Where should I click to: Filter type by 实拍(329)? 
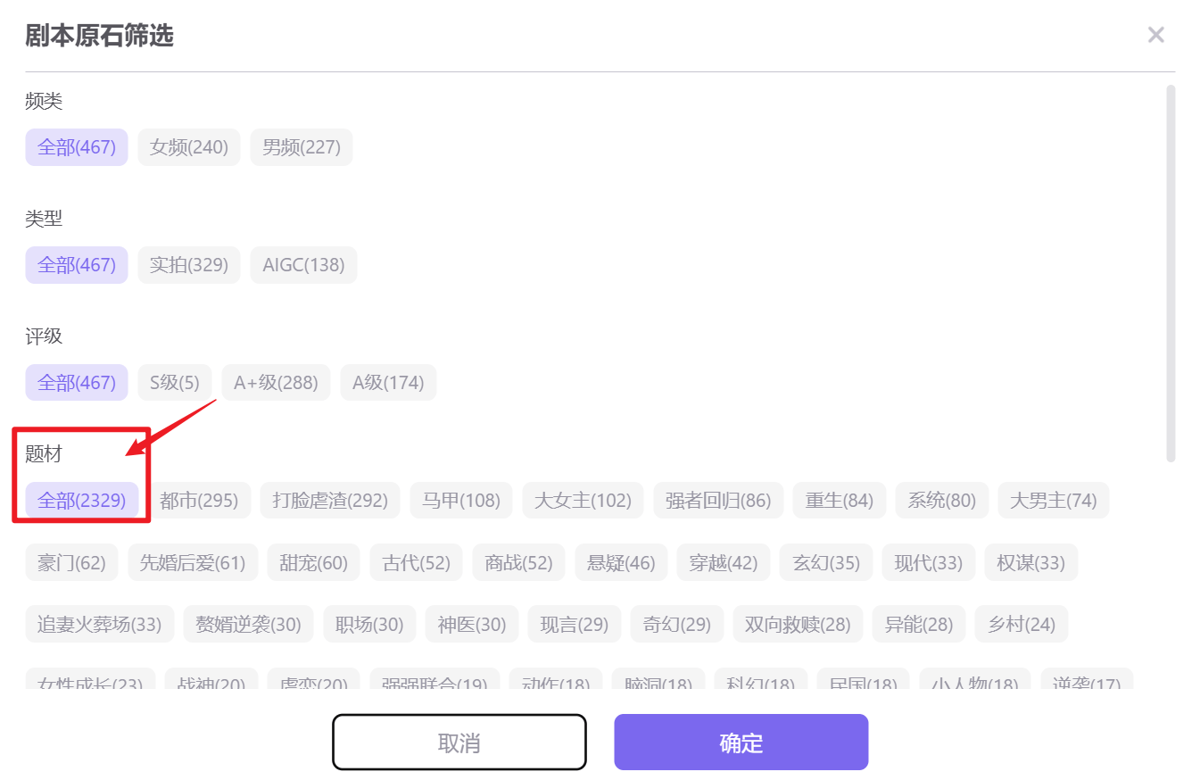189,265
